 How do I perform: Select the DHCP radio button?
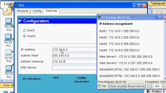point(25,30)
